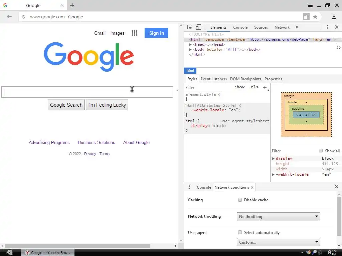This screenshot has width=342, height=256.
Task: Close the bottom drawer panel
Action: (x=337, y=187)
